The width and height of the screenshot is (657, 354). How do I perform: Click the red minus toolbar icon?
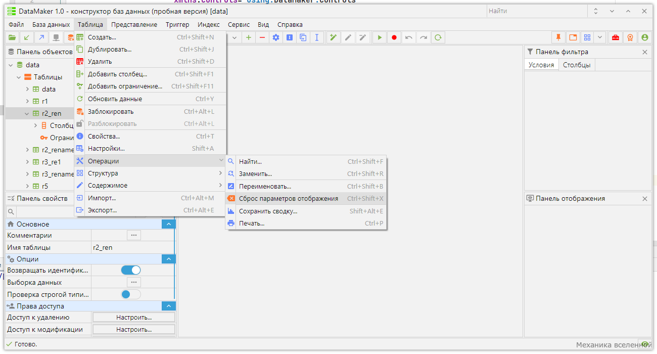click(262, 37)
